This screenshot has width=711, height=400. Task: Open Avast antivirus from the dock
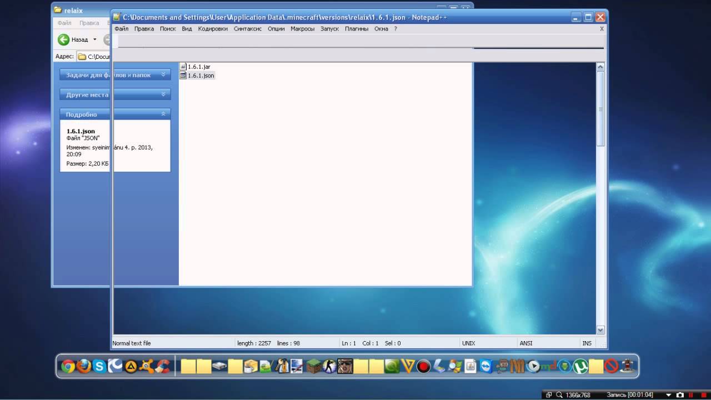147,366
